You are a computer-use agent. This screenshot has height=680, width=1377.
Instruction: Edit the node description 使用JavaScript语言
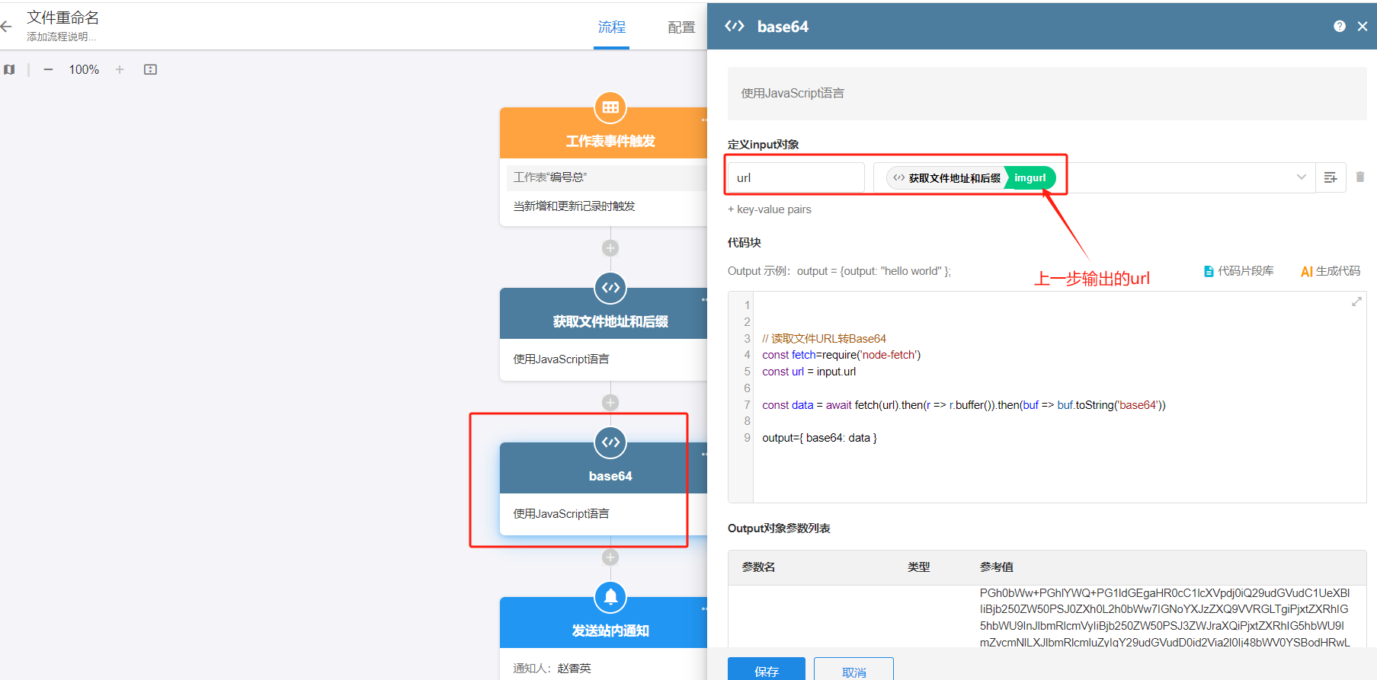click(x=1047, y=94)
